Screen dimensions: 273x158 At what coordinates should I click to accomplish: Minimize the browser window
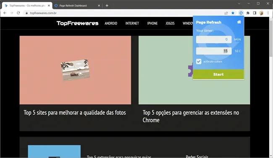pyautogui.click(x=249, y=3)
